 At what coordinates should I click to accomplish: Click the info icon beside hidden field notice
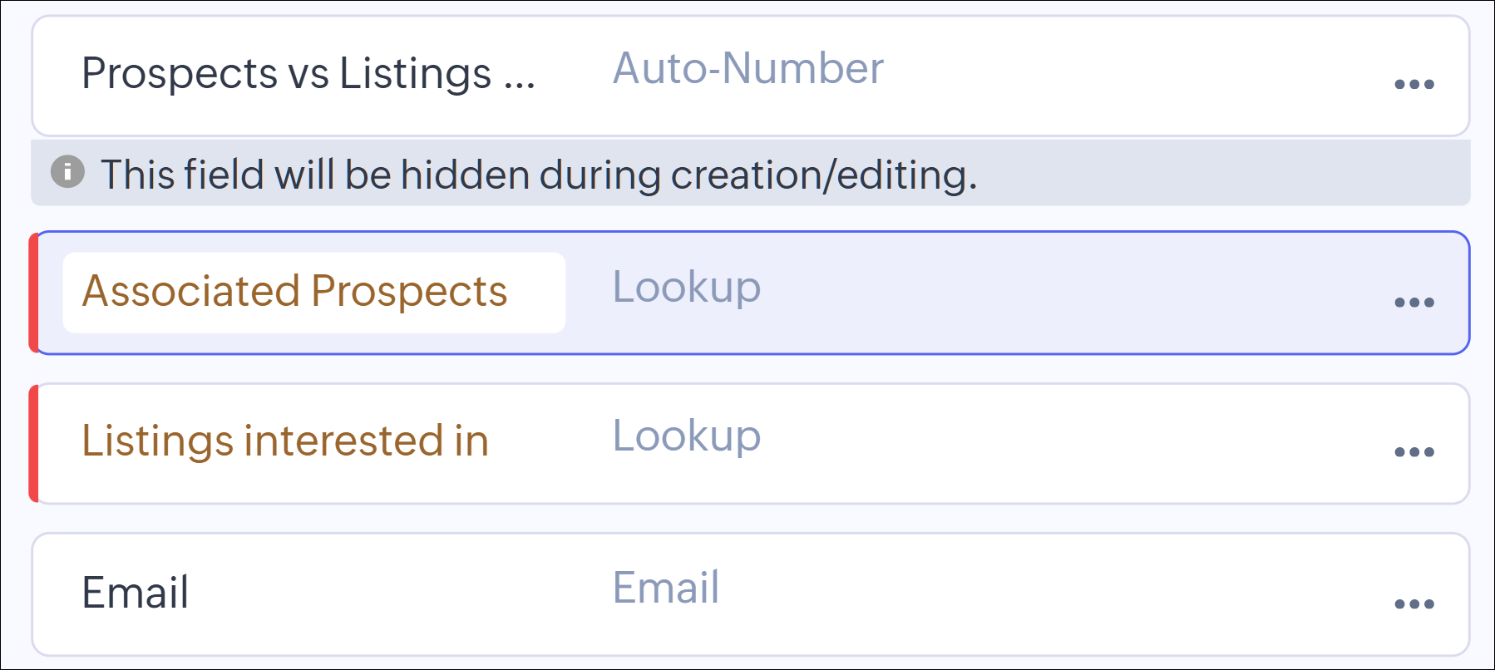[67, 172]
